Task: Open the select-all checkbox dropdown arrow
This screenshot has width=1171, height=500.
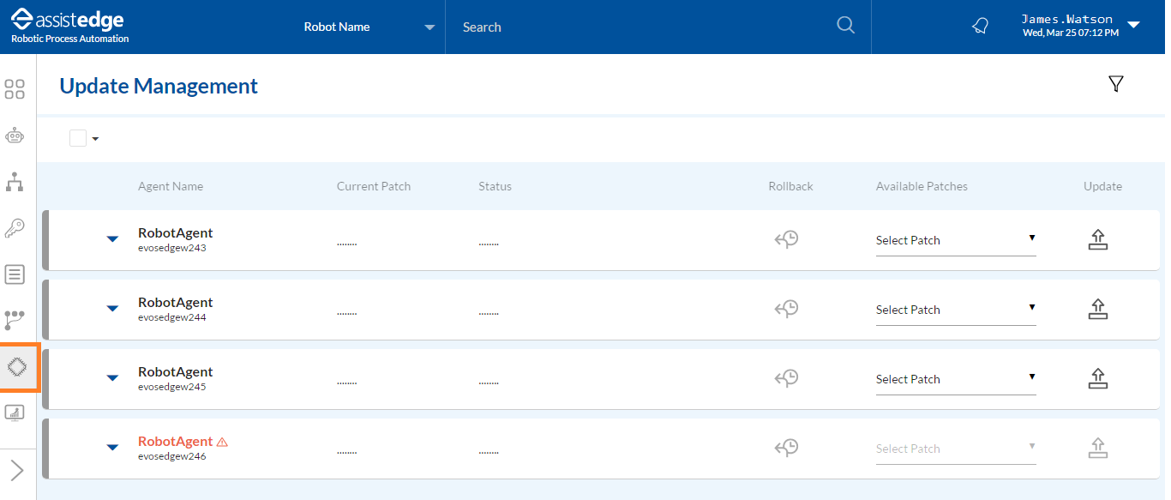Action: tap(95, 139)
